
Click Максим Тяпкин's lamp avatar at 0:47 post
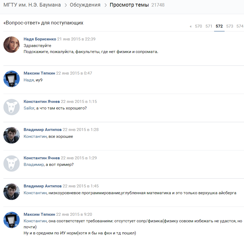(x=12, y=79)
